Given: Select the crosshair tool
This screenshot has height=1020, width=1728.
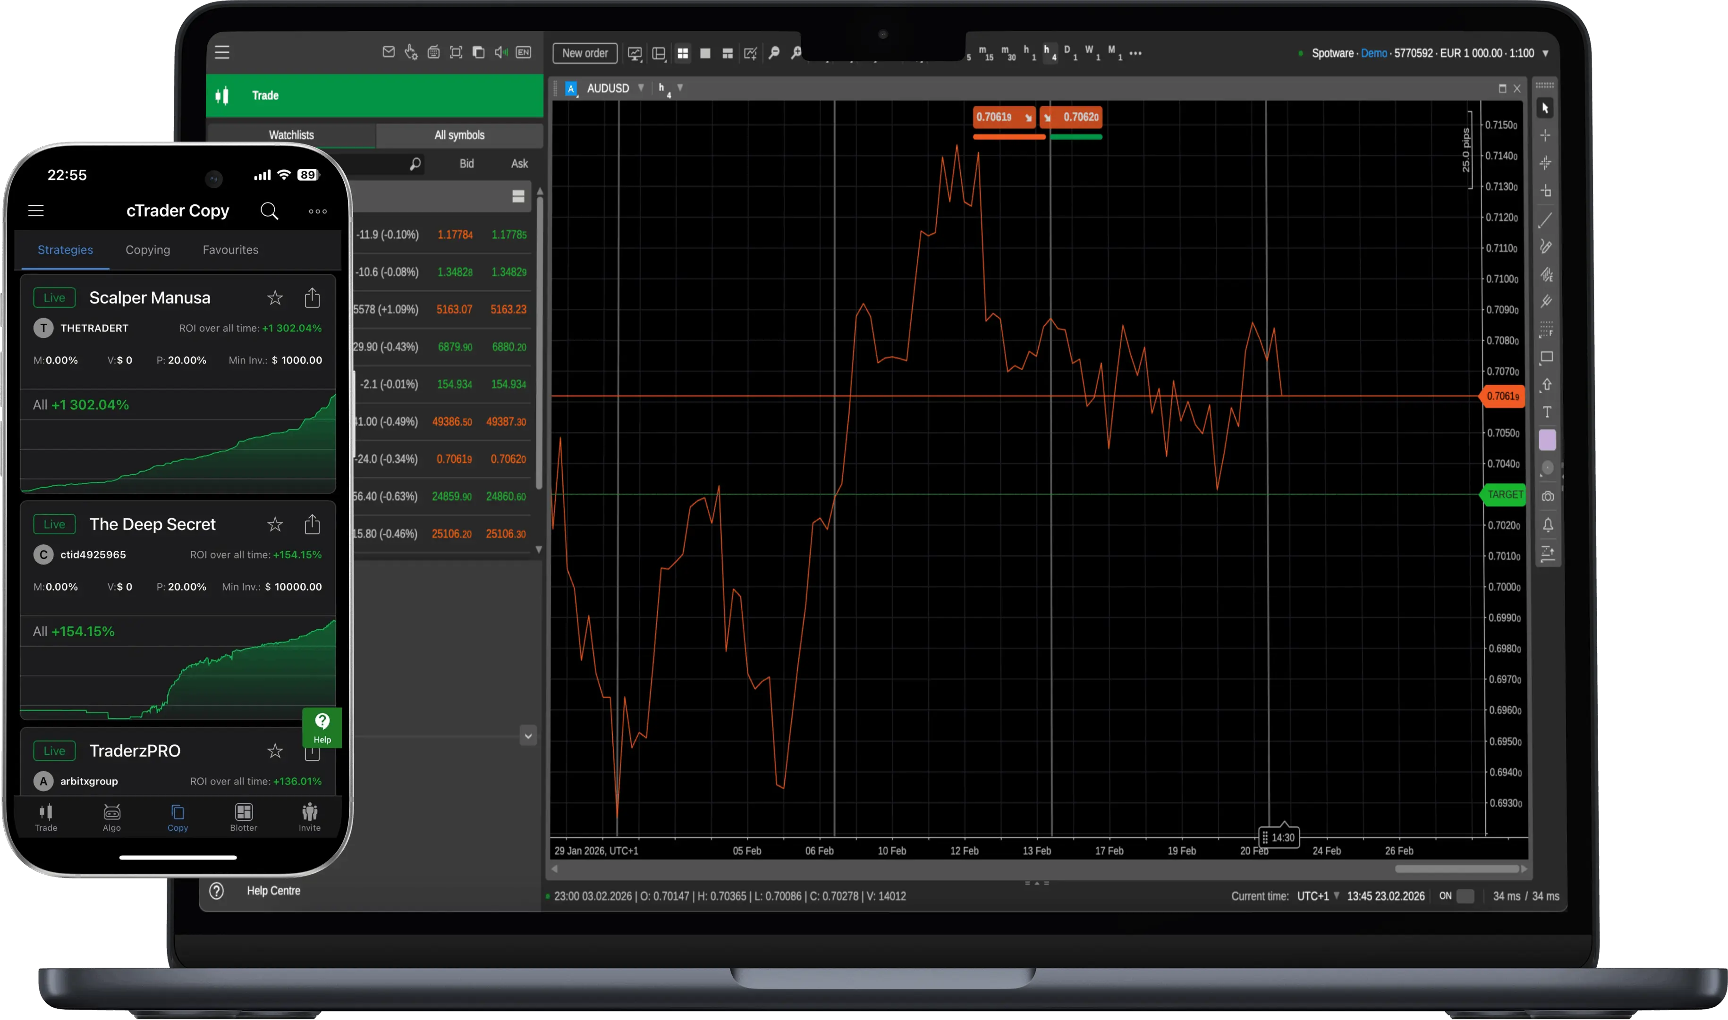Looking at the screenshot, I should click(1545, 135).
